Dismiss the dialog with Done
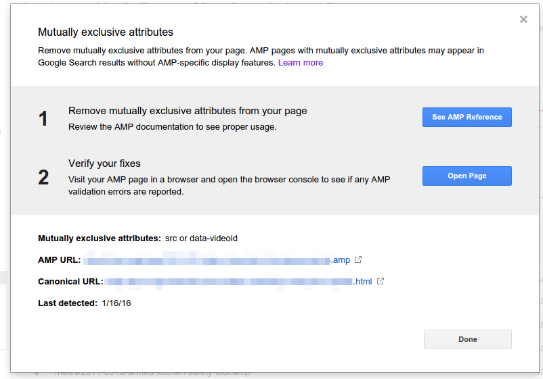Viewport: 543px width, 379px height. (x=467, y=339)
